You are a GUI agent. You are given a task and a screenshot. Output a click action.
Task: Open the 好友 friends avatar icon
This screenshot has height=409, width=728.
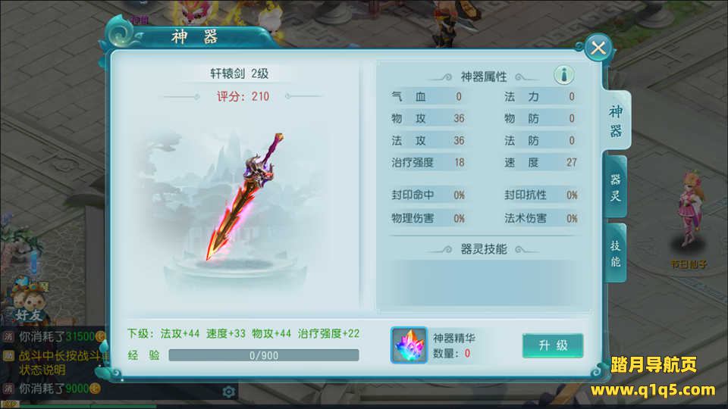(x=29, y=301)
